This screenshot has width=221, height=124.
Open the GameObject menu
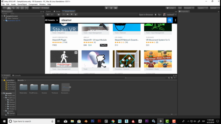(22, 4)
